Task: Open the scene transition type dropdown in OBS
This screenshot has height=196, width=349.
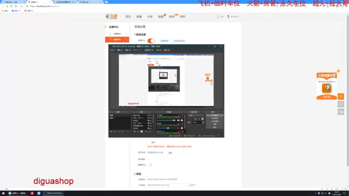Action: (x=196, y=115)
